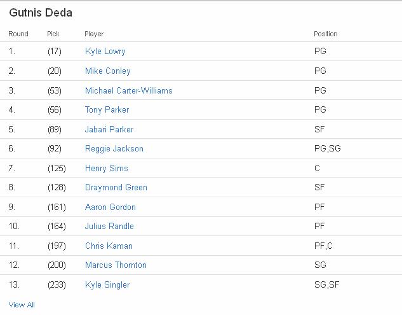402x315 pixels.
Task: View Draymond Green's player page
Action: [116, 188]
